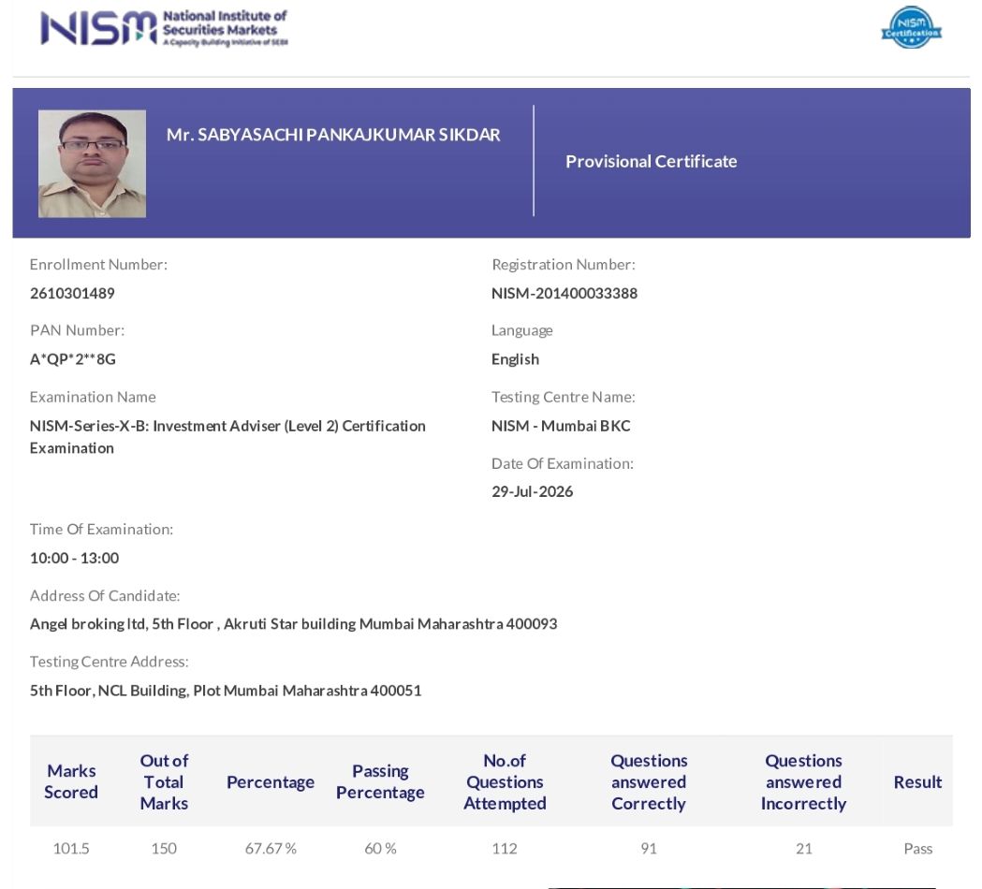The height and width of the screenshot is (889, 982).
Task: Select registration number NISM-201400033388
Action: pyautogui.click(x=564, y=293)
